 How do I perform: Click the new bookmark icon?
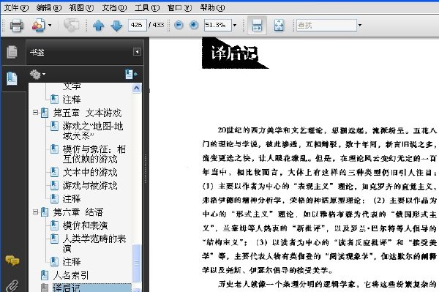[x=131, y=74]
